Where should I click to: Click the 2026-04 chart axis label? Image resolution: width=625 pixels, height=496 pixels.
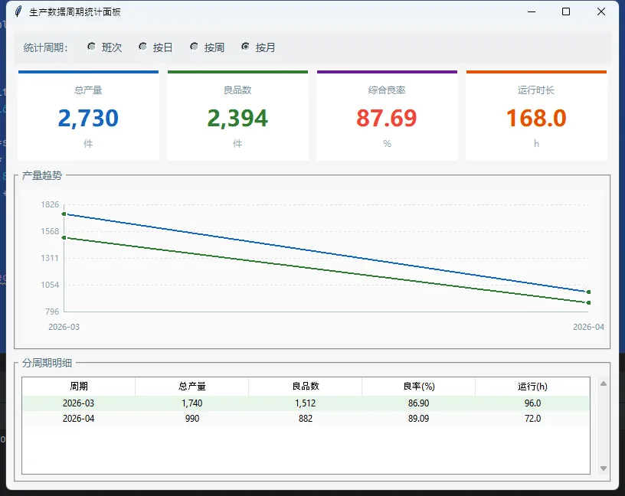coord(588,327)
